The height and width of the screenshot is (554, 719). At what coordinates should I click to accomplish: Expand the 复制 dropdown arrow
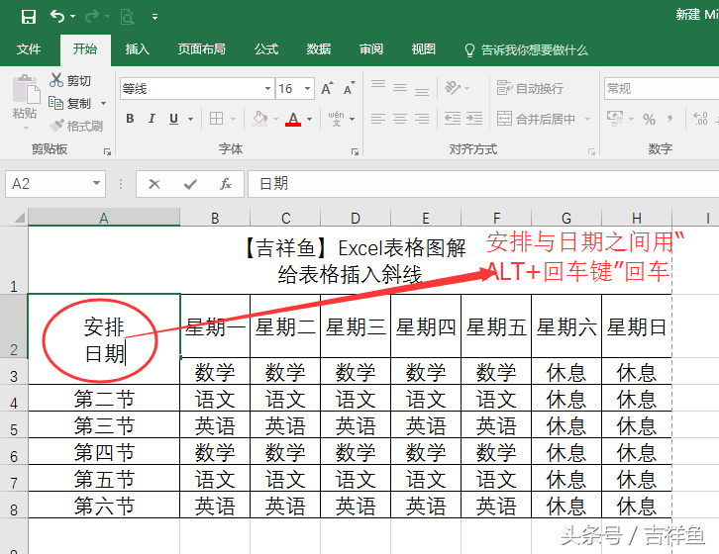coord(104,104)
